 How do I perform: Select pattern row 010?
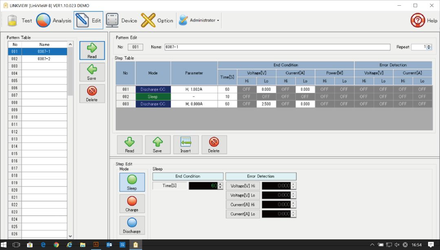(x=37, y=117)
